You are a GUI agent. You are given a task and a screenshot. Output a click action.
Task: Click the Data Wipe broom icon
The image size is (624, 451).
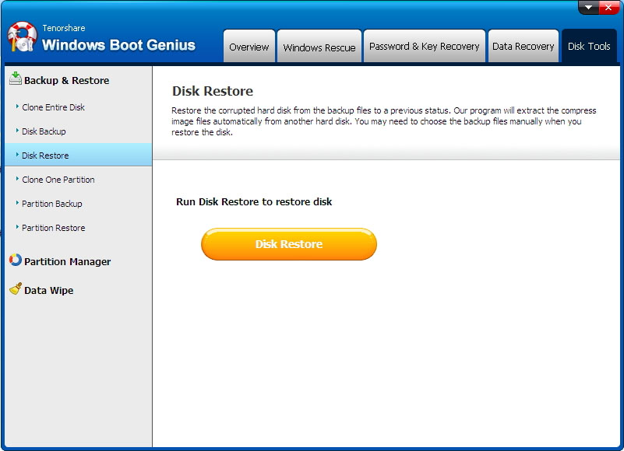pos(15,289)
